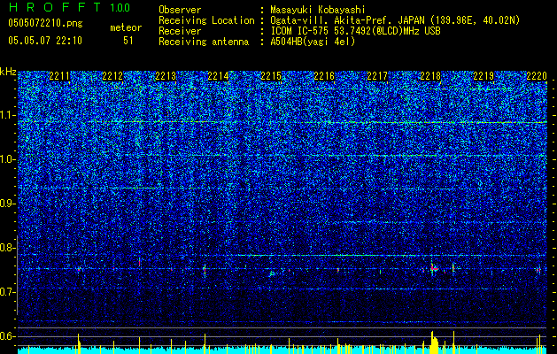Click the 2217 time marker
Screen dimensions: 557x354
tap(377, 76)
